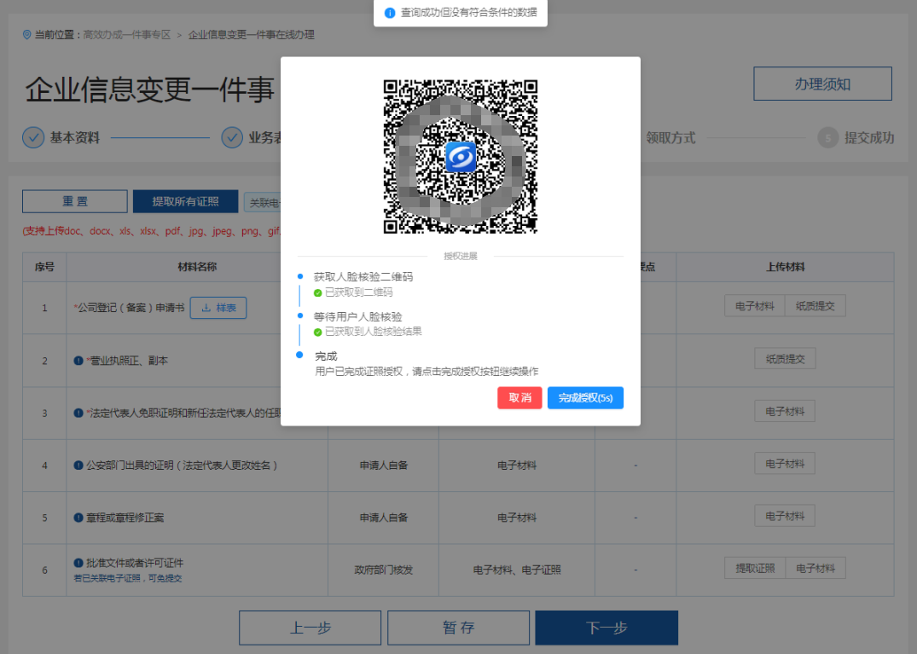Click the 政府部门核发 cell in row 6

(384, 570)
